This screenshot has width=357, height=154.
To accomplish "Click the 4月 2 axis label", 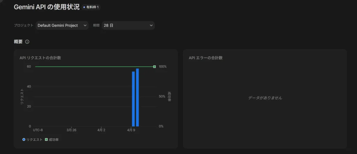I will click(x=101, y=130).
